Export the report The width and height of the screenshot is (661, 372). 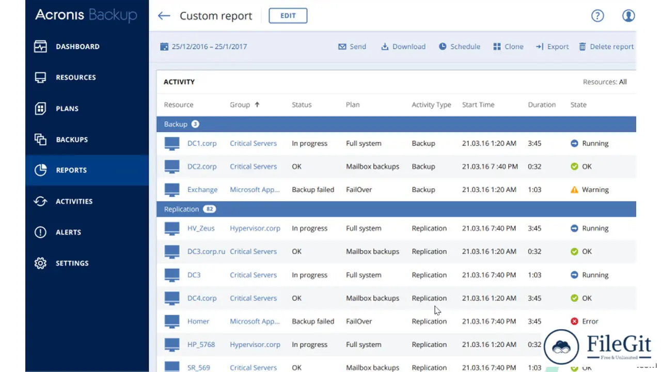(x=552, y=47)
